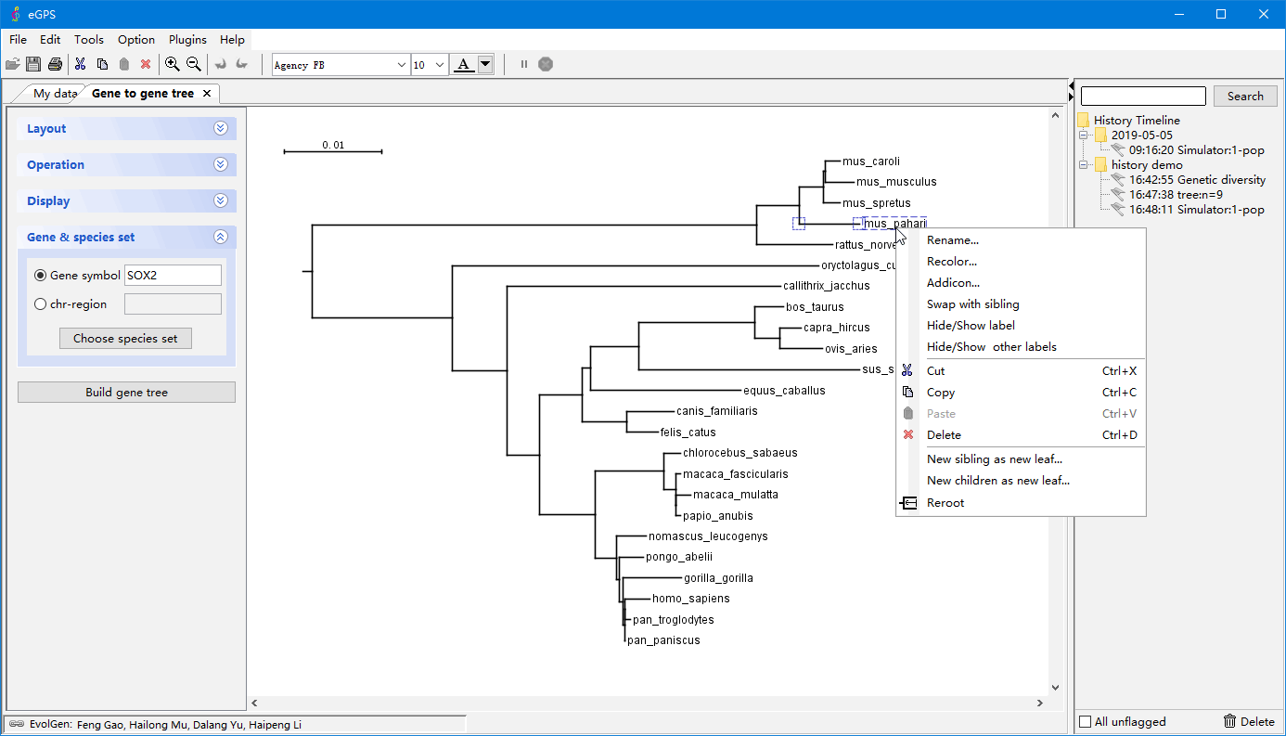
Task: Open the File menu
Action: click(18, 40)
